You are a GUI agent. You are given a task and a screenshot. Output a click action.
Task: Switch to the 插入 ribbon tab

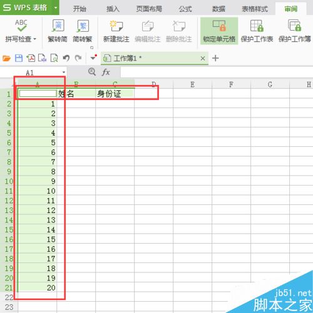pyautogui.click(x=113, y=9)
